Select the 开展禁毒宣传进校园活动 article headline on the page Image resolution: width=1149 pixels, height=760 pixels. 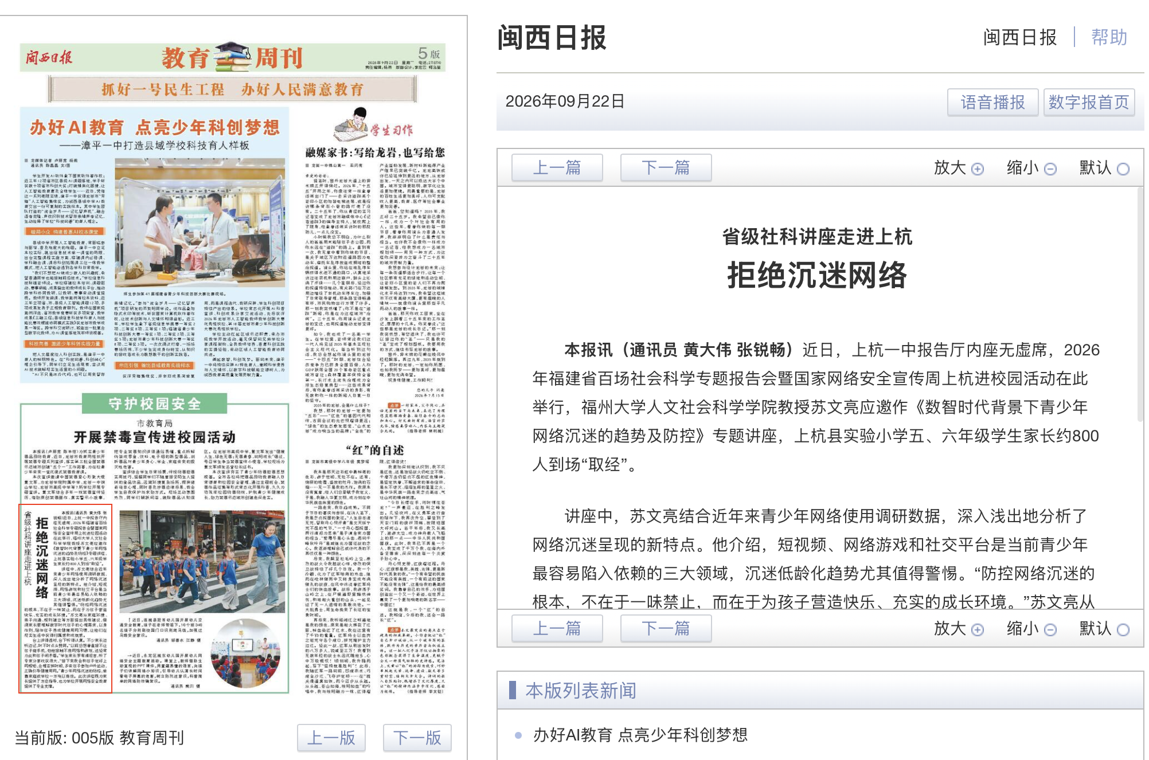pyautogui.click(x=155, y=437)
